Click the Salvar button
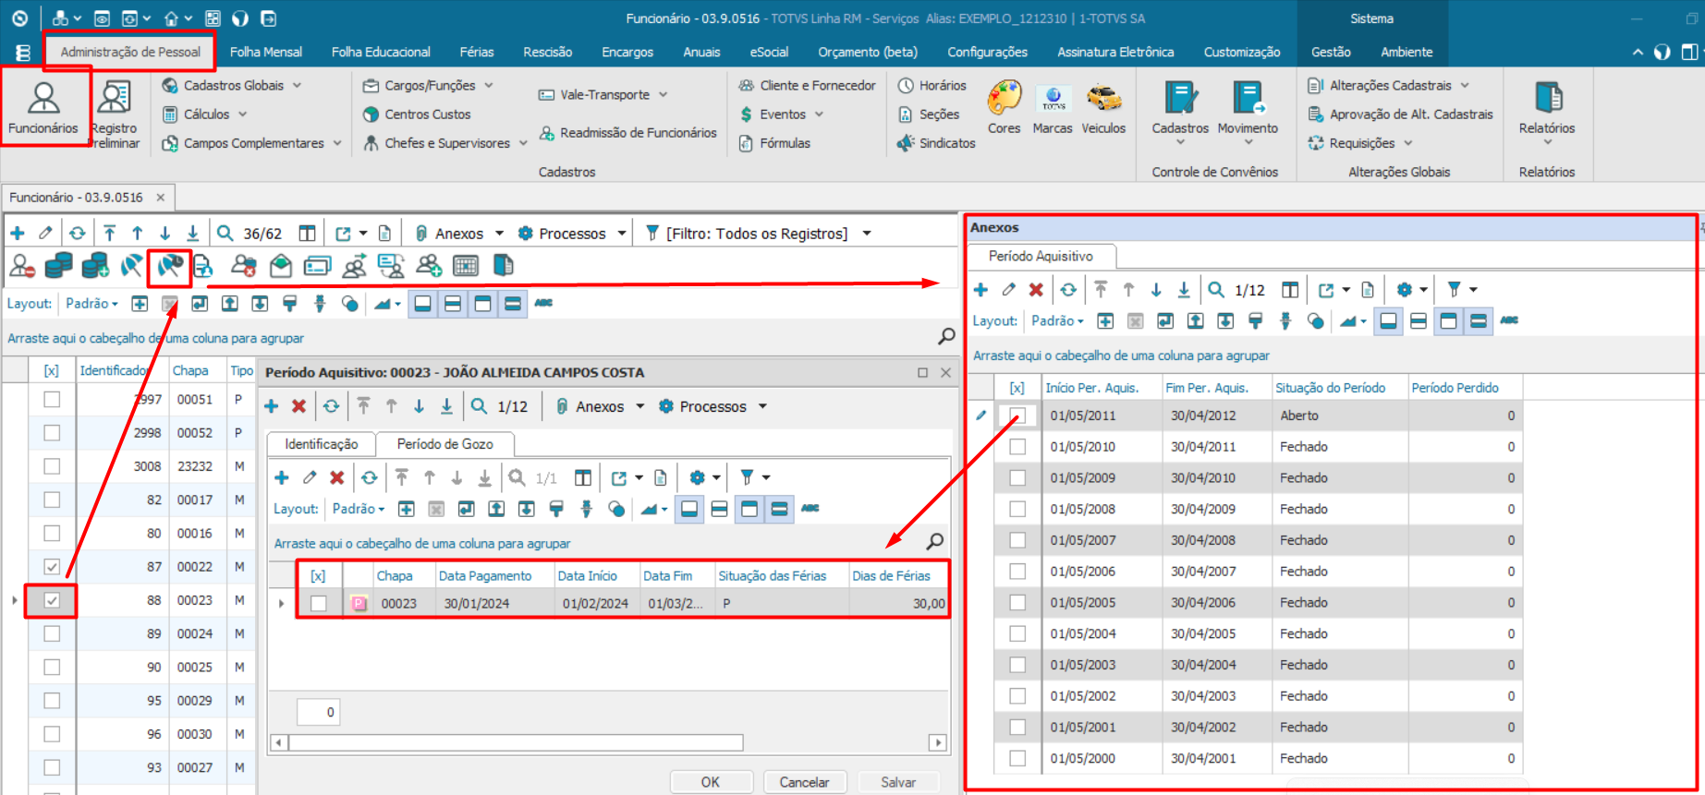Viewport: 1705px width, 795px height. coord(898,782)
